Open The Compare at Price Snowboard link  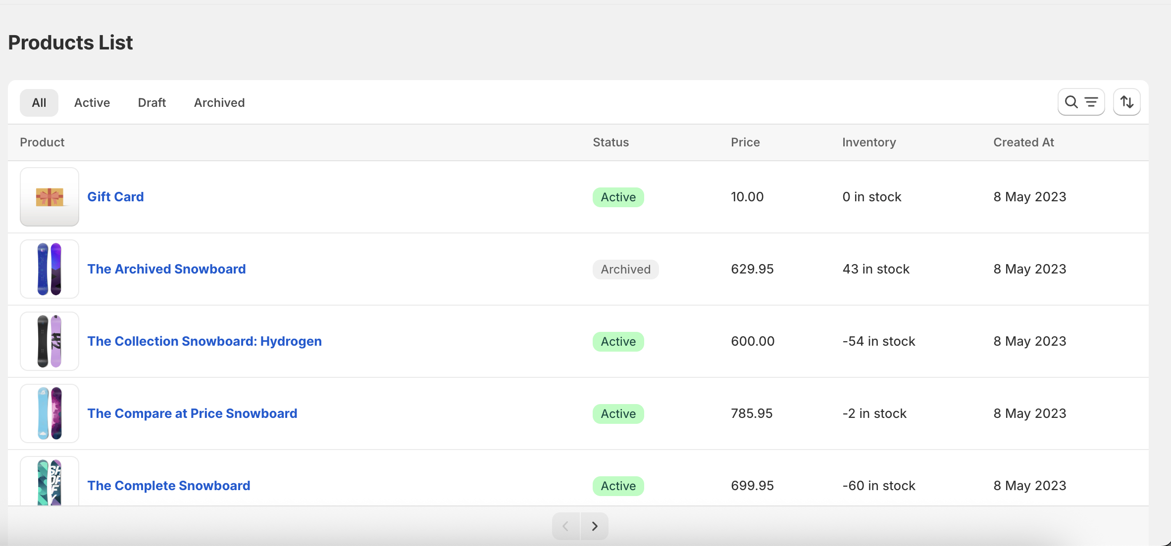click(x=193, y=413)
